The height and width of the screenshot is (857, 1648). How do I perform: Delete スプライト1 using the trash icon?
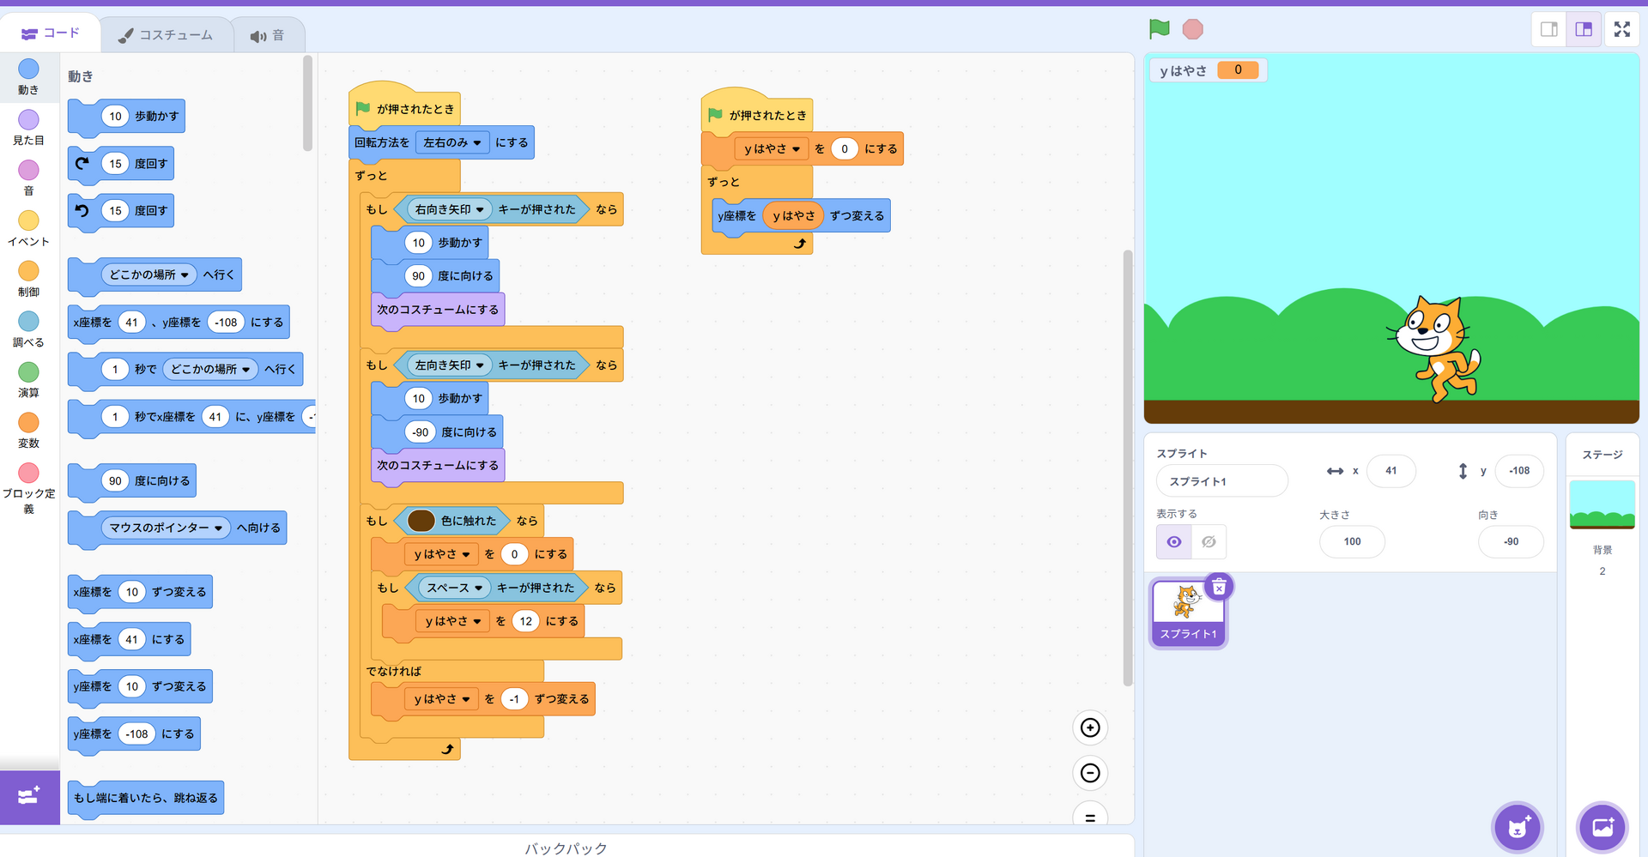1219,587
